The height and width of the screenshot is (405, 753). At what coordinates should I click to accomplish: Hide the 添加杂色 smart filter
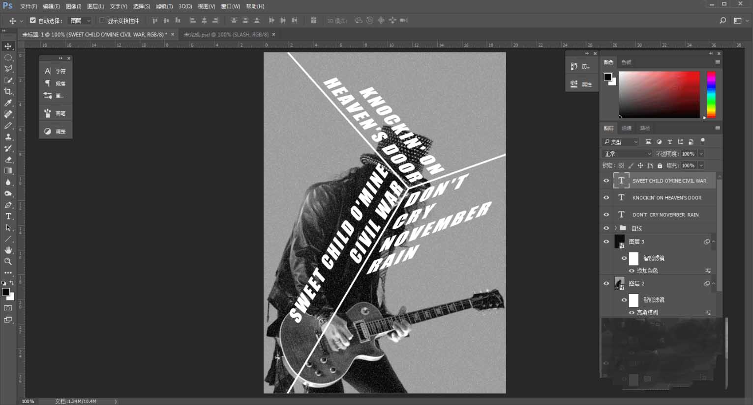(632, 270)
